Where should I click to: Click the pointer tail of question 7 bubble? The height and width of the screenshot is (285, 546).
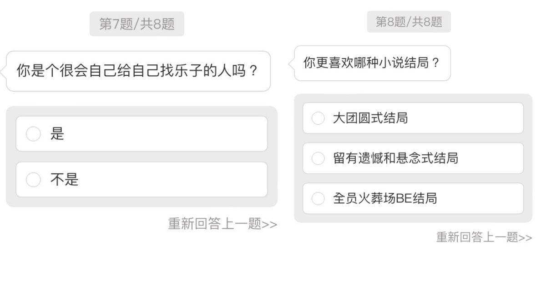click(x=3, y=71)
